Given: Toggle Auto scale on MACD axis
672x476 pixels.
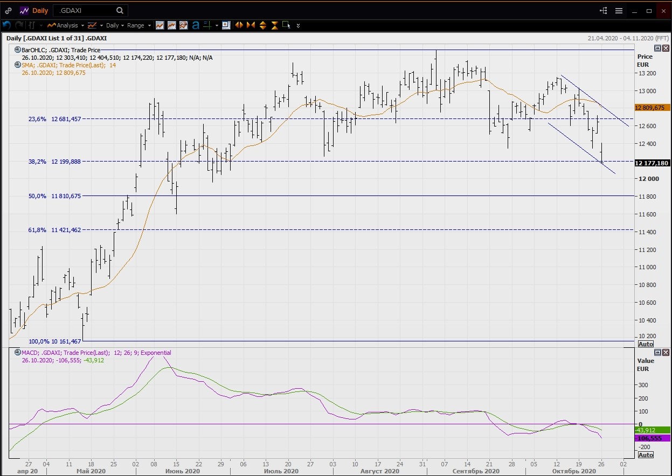Looking at the screenshot, I should (x=646, y=455).
